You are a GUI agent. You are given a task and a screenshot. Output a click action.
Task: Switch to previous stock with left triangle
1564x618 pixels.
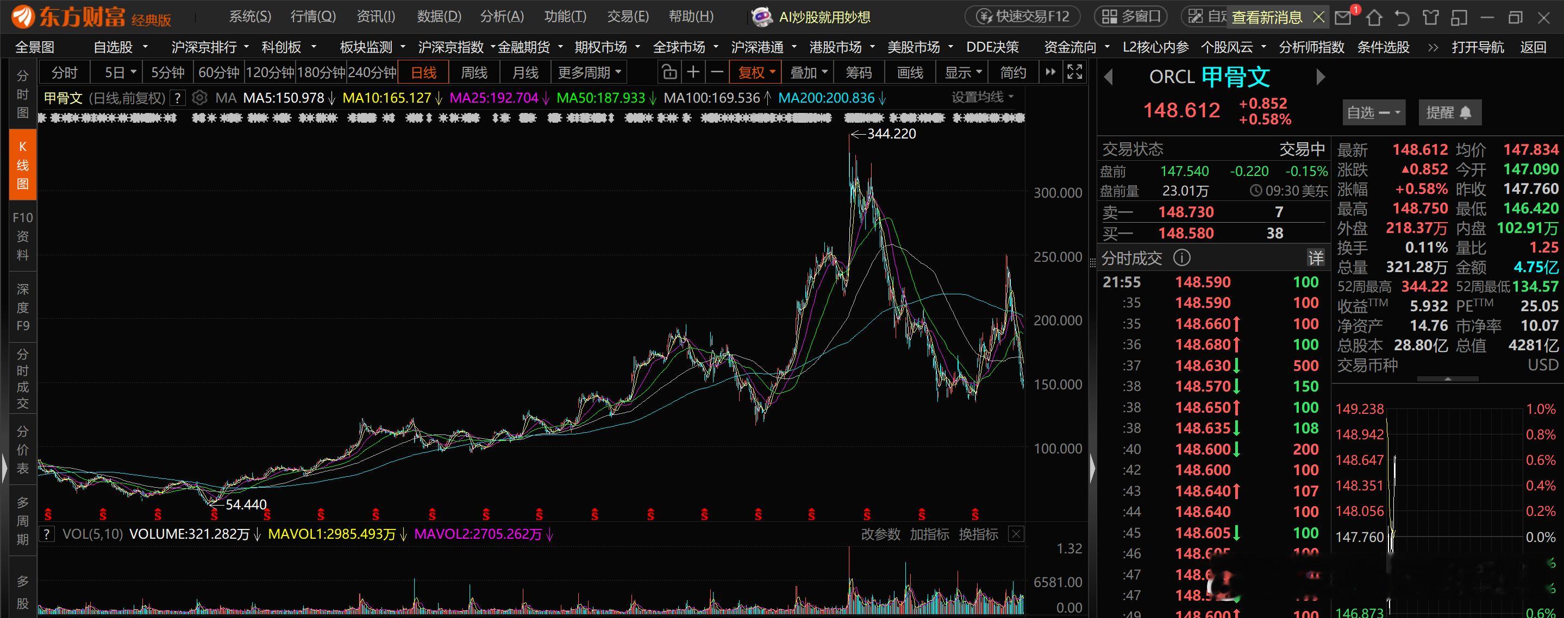(x=1109, y=77)
